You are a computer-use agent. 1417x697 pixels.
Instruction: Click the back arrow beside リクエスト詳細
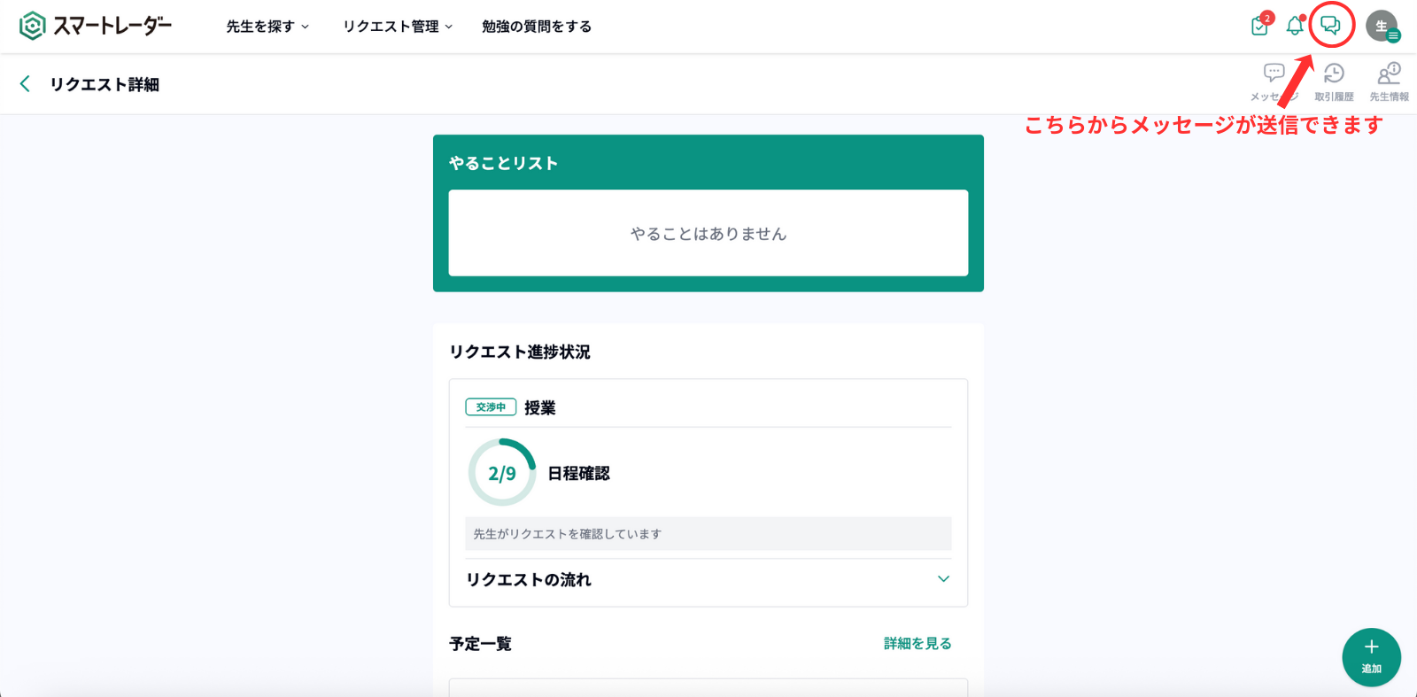[25, 84]
